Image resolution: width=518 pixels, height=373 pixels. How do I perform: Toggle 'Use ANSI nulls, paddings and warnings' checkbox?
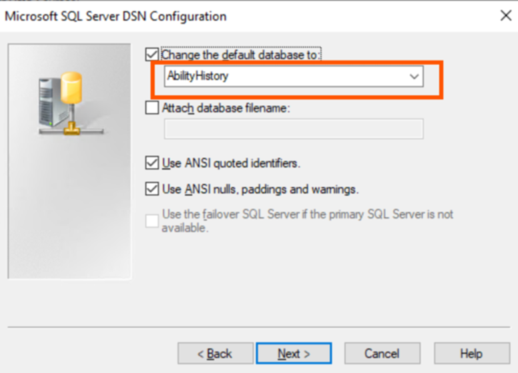tap(152, 188)
